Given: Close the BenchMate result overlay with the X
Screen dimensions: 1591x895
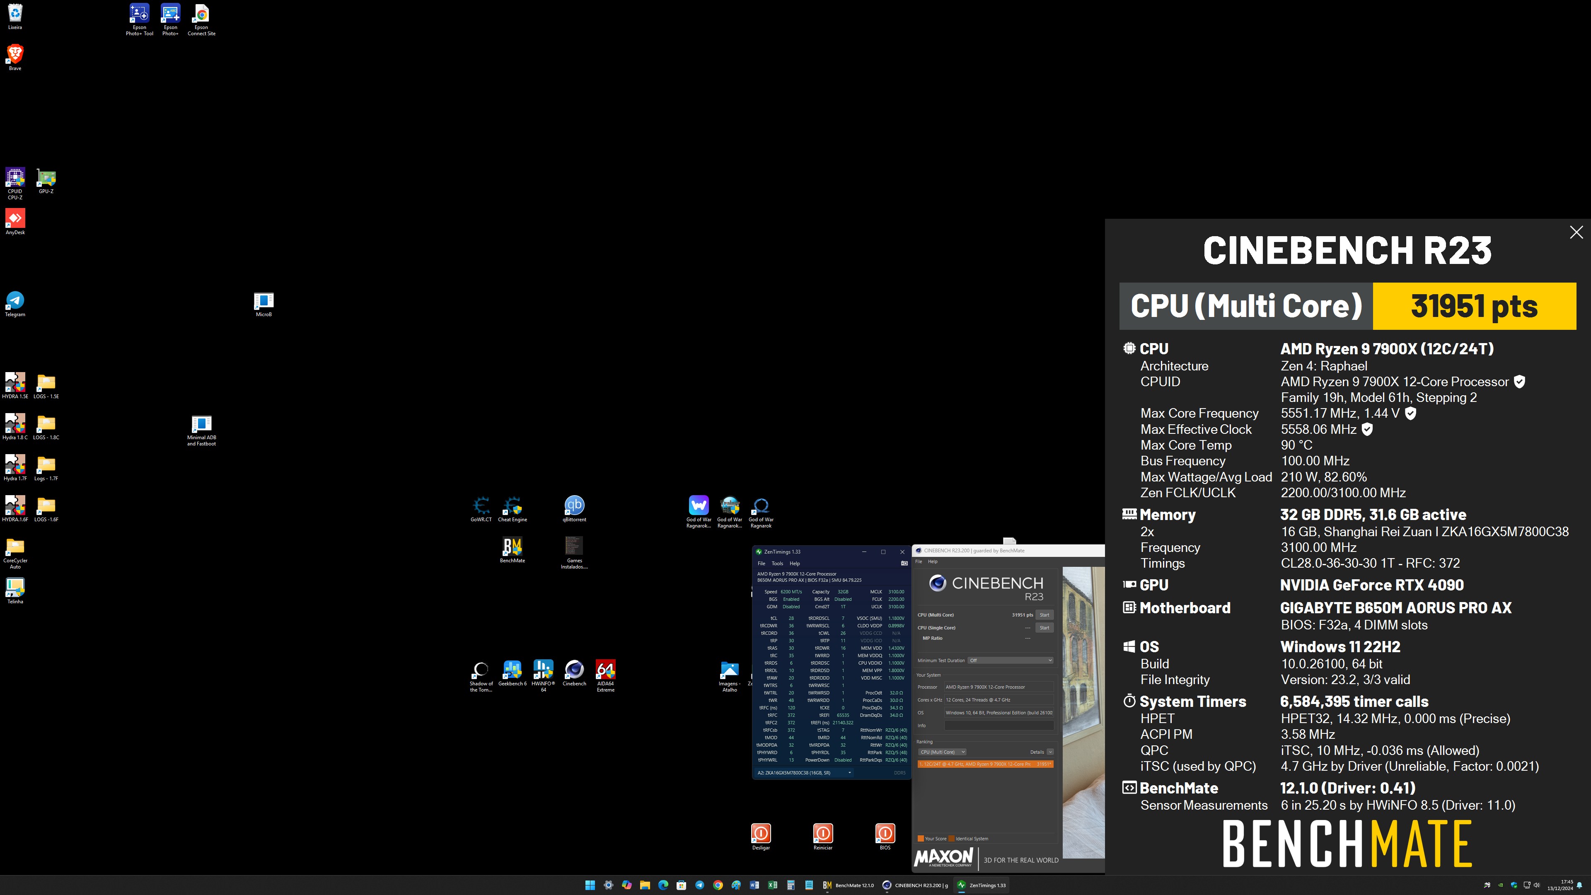Looking at the screenshot, I should coord(1576,232).
